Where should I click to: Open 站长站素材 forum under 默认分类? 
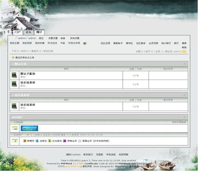coord(28,83)
